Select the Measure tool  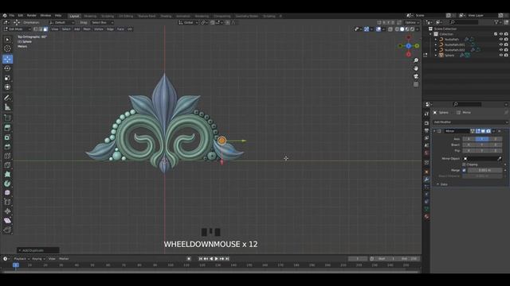[7, 107]
